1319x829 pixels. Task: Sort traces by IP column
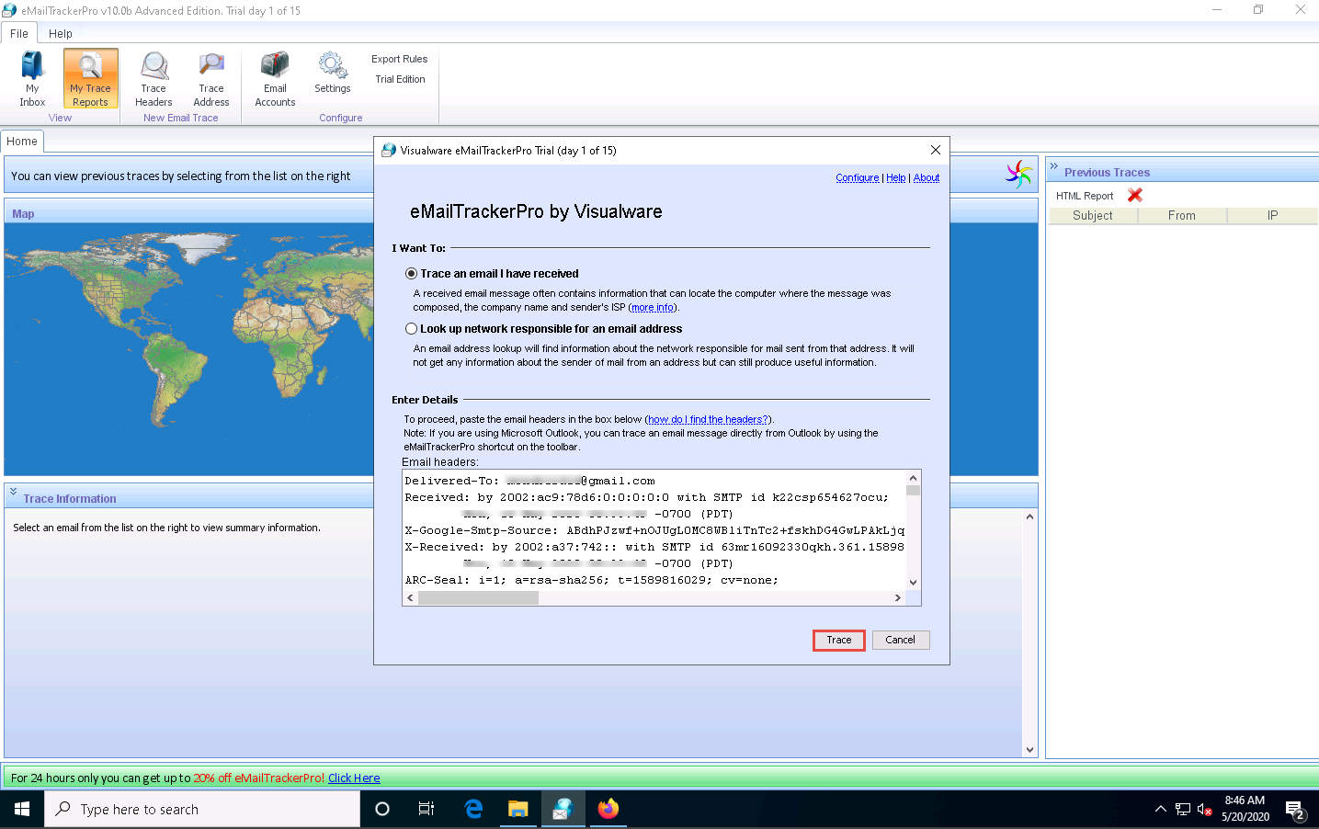[x=1272, y=216]
